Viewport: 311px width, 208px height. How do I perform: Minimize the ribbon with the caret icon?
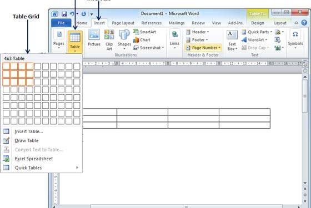(296, 23)
